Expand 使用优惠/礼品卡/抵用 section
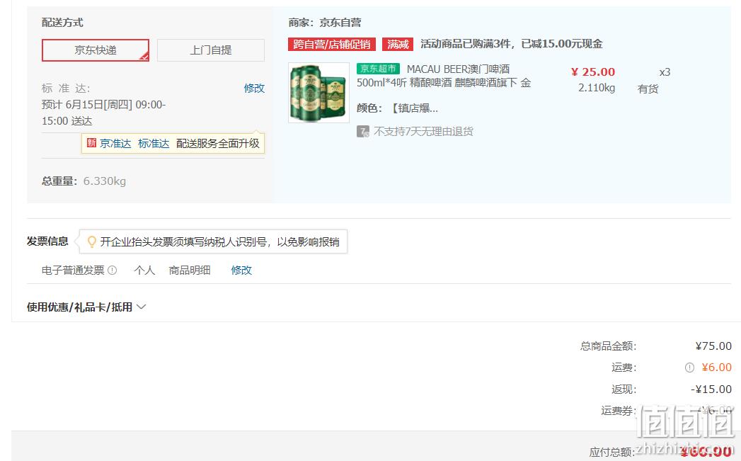The width and height of the screenshot is (741, 461). click(86, 307)
